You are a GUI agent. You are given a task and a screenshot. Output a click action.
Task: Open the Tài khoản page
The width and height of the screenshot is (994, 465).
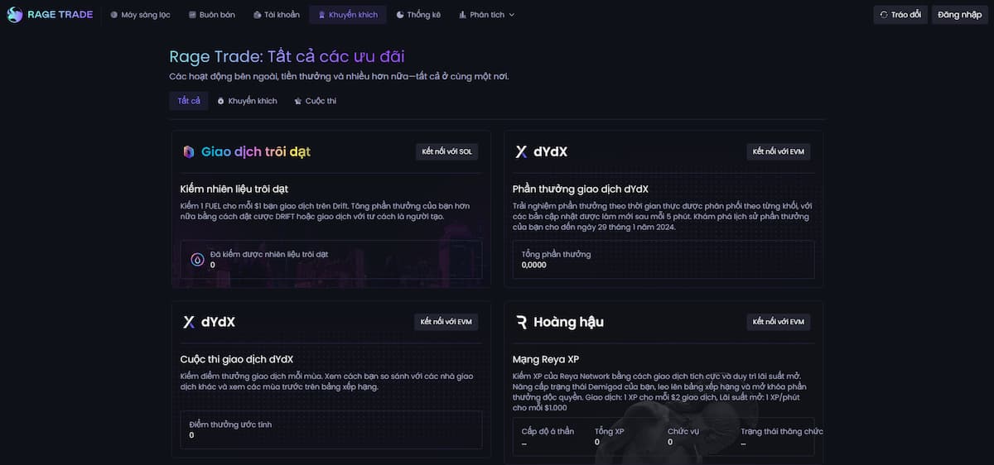click(277, 15)
